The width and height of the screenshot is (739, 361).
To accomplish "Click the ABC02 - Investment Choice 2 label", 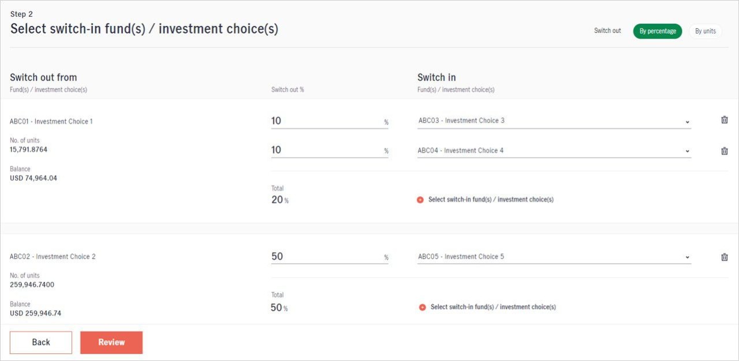I will pyautogui.click(x=53, y=256).
